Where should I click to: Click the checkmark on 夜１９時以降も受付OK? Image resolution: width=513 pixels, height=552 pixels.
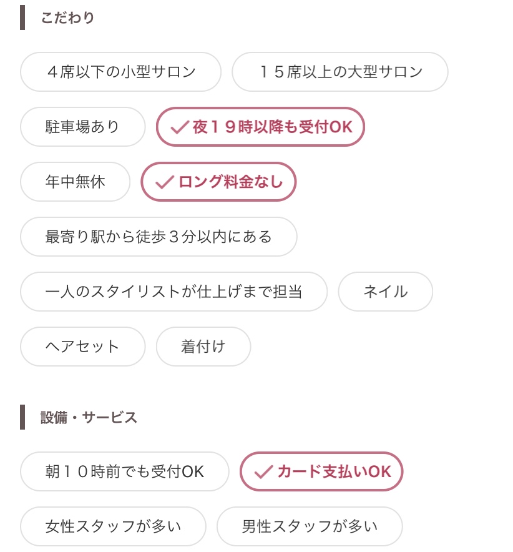(180, 128)
